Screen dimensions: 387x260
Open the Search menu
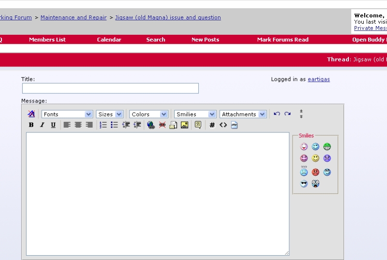(x=156, y=40)
